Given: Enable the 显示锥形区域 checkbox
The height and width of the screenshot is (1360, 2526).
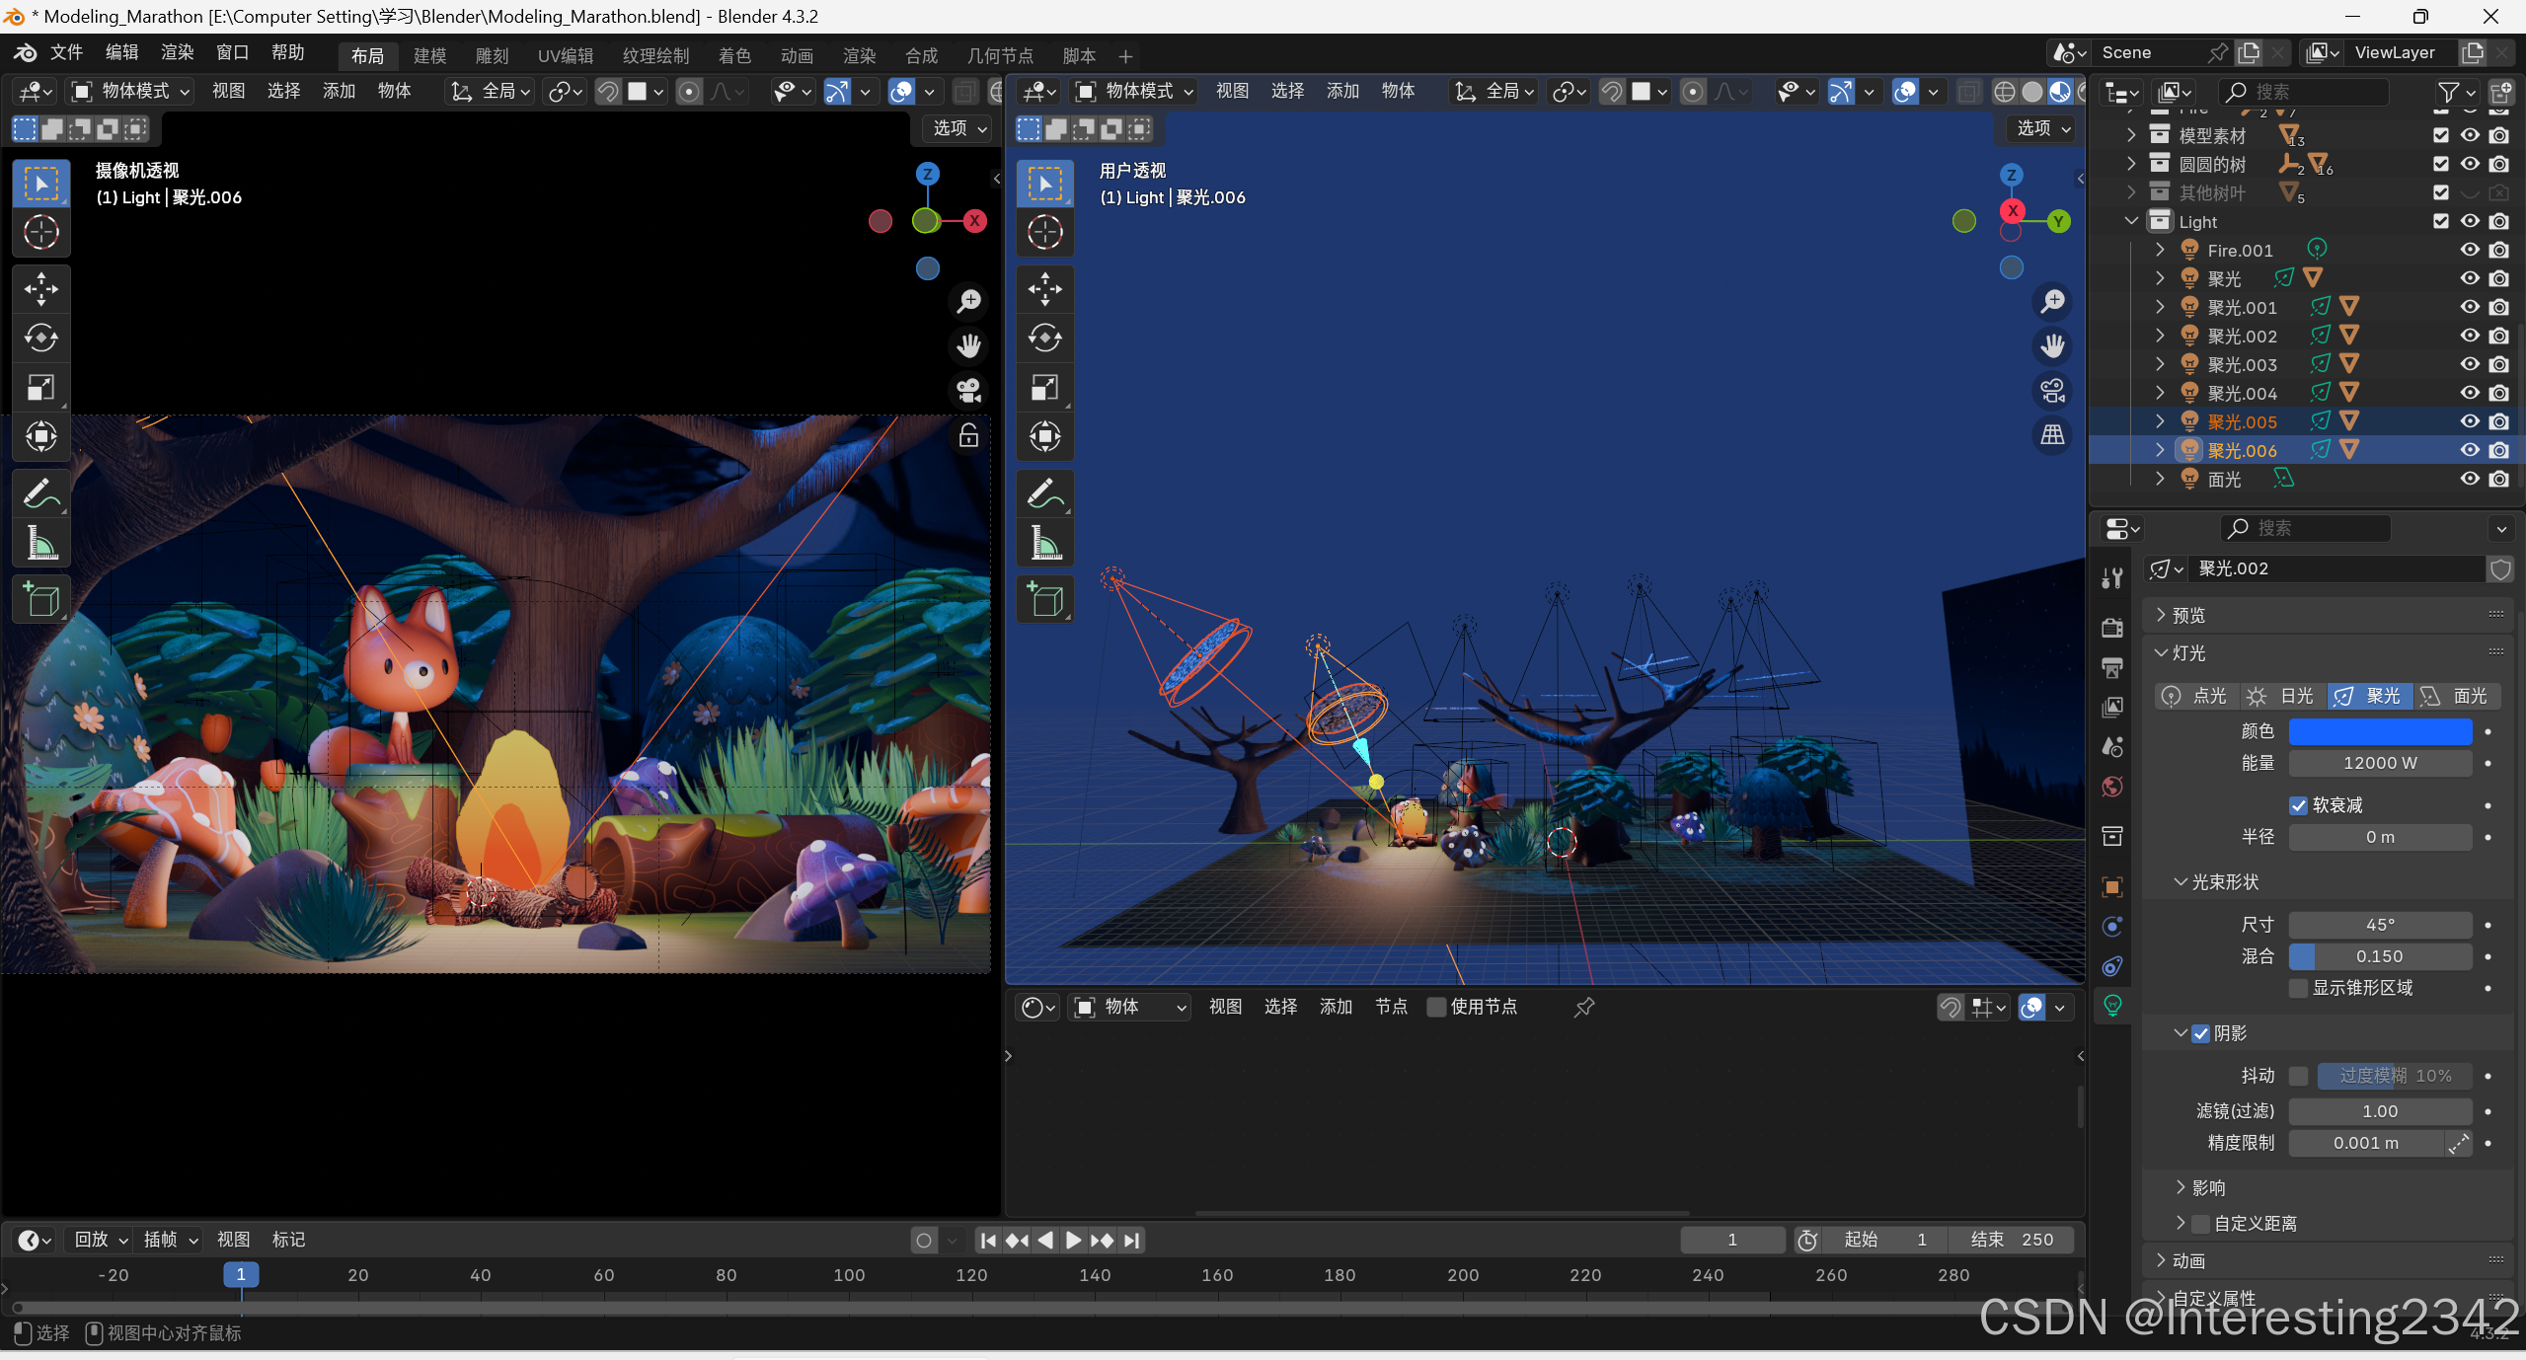Looking at the screenshot, I should click(2299, 988).
